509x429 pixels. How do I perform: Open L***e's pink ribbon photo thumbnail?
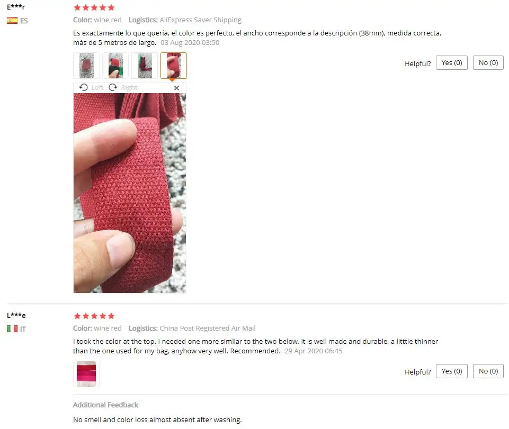(86, 374)
